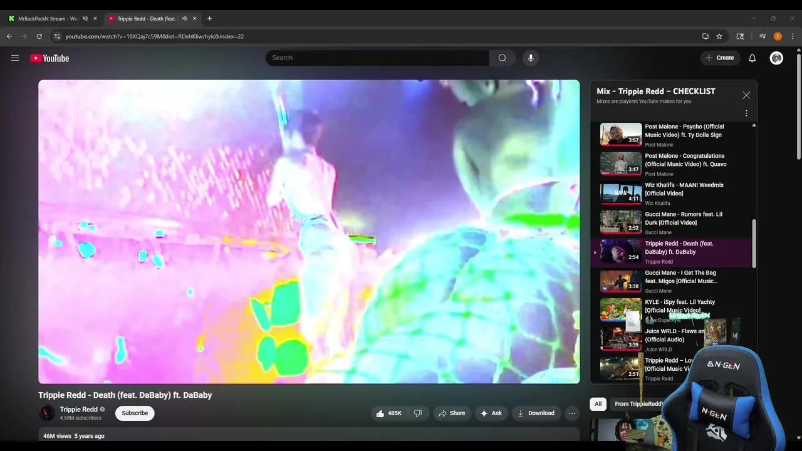Download the video
This screenshot has width=802, height=451.
[x=536, y=413]
